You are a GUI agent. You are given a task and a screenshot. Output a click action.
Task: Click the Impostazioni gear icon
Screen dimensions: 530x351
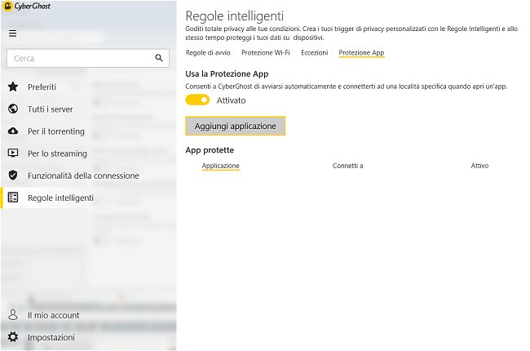point(13,337)
